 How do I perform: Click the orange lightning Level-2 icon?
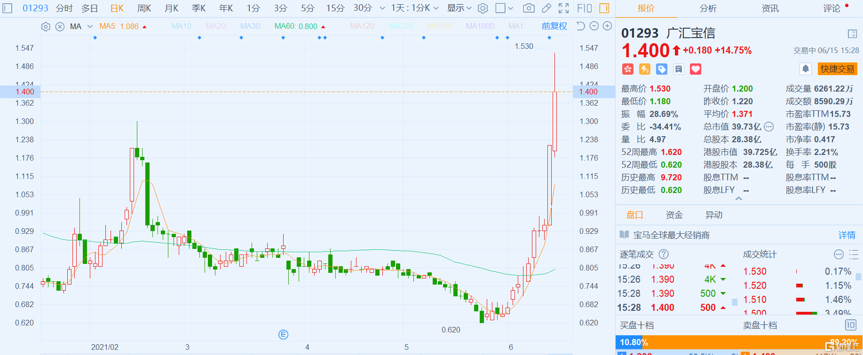[x=645, y=69]
